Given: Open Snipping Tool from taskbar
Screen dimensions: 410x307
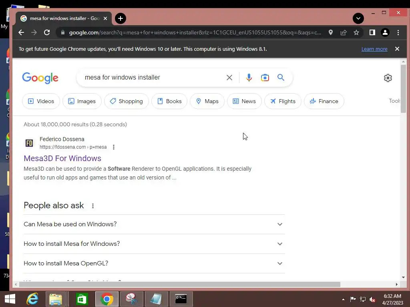Looking at the screenshot, I should [x=131, y=299].
